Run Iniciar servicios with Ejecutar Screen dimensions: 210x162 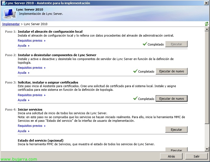(176, 130)
